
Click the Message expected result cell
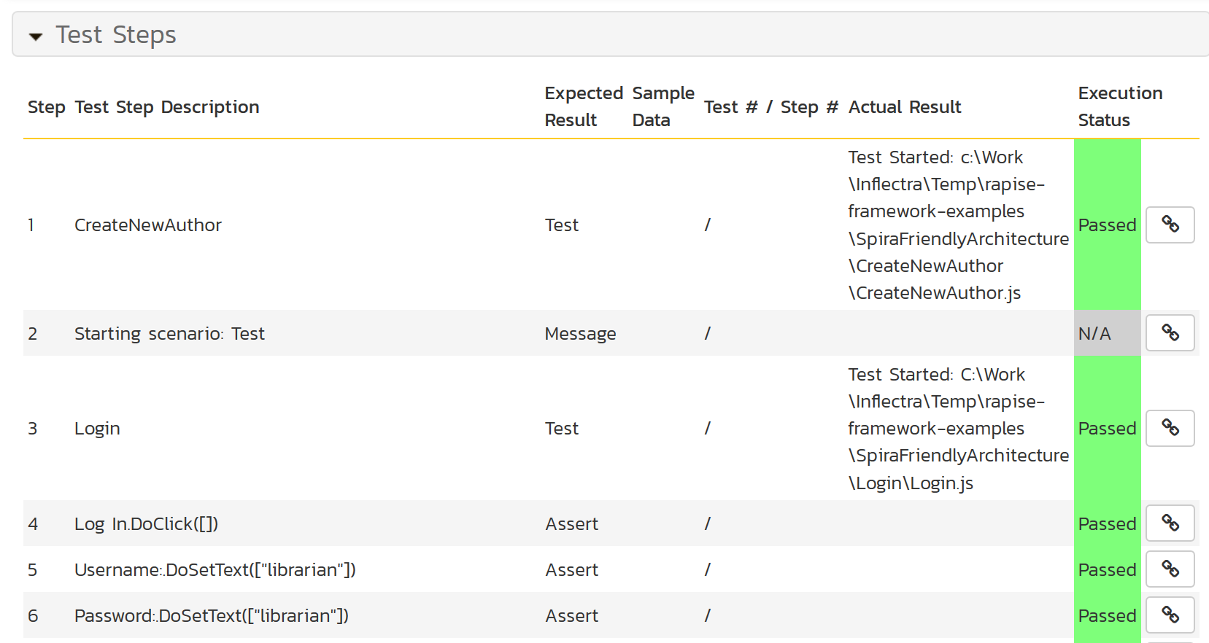[580, 333]
